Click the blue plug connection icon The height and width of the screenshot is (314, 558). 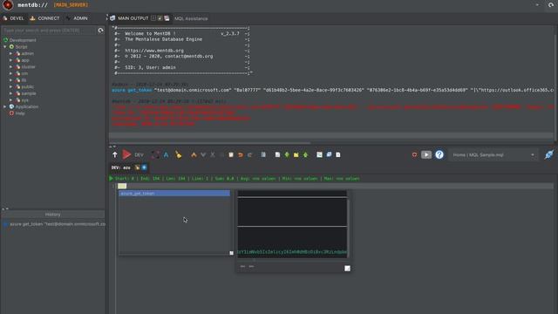point(549,154)
